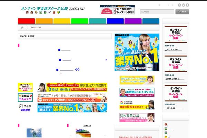This screenshot has width=207, height=138.
Task: Click the yellow キャンペーン情報 small button image
Action: click(25, 87)
